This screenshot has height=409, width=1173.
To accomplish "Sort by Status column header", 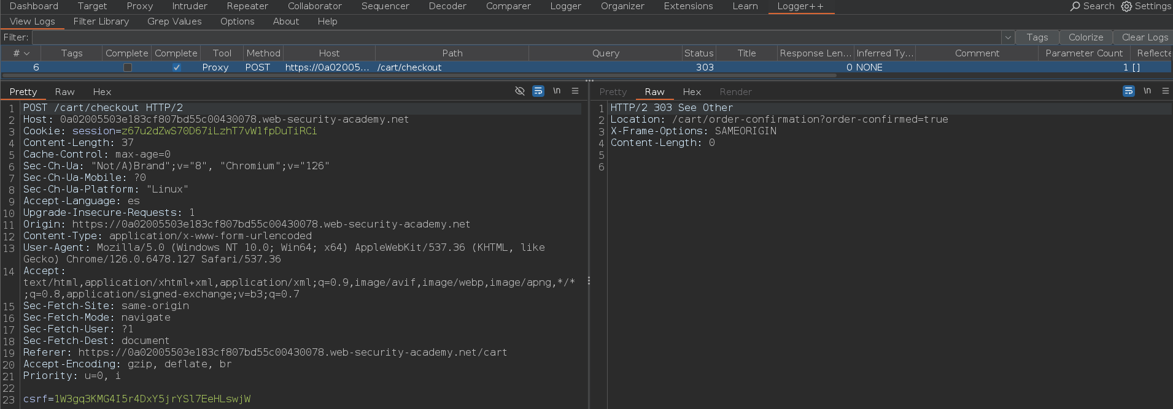I will [699, 53].
